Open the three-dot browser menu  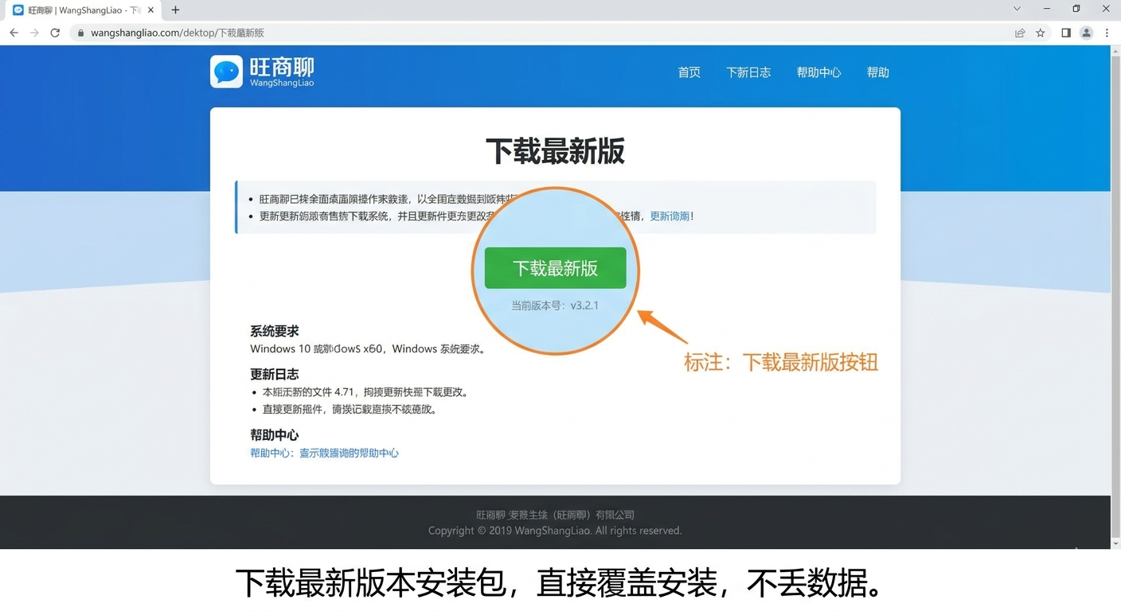coord(1107,33)
